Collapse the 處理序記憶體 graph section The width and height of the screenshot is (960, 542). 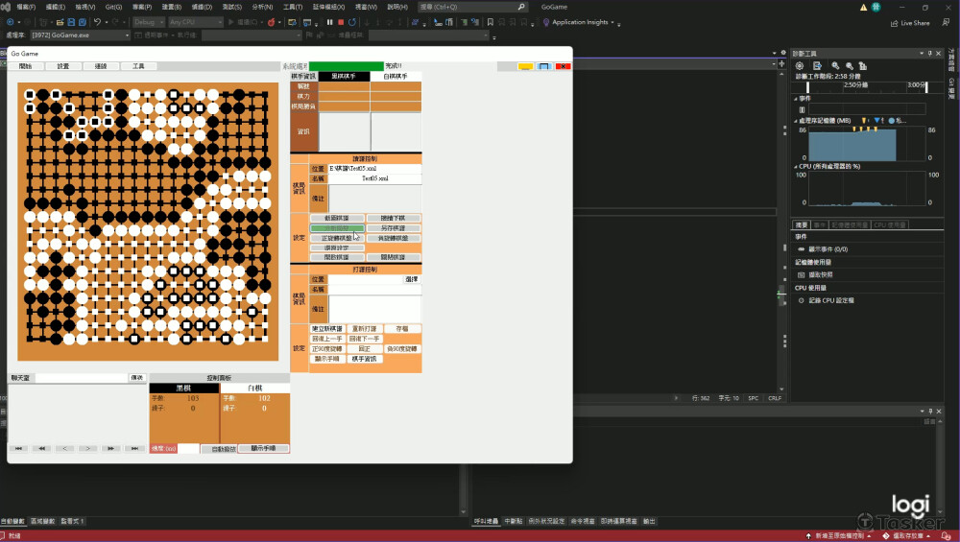tap(796, 121)
